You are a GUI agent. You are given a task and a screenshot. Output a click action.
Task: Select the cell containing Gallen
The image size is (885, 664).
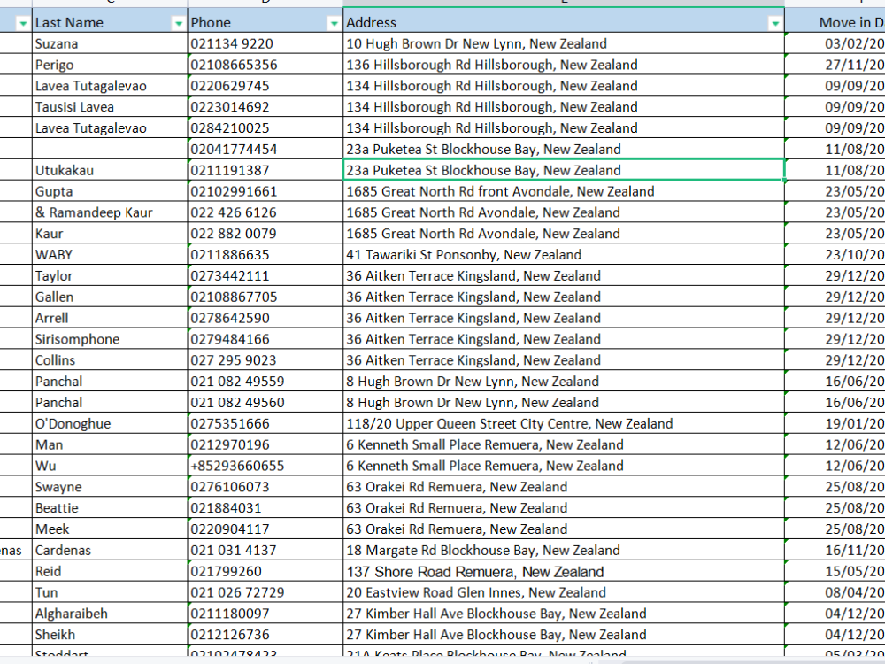coord(110,297)
